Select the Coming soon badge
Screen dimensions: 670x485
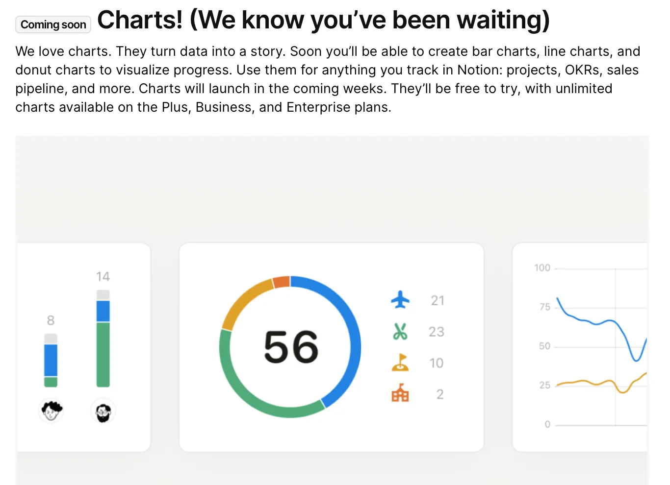(x=53, y=24)
